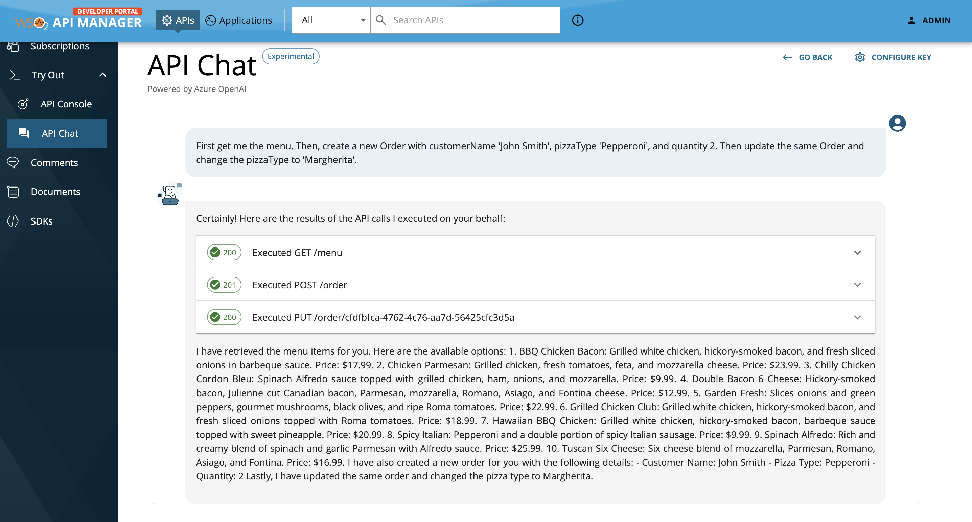Open the APIs tab in header
972x522 pixels.
(178, 20)
